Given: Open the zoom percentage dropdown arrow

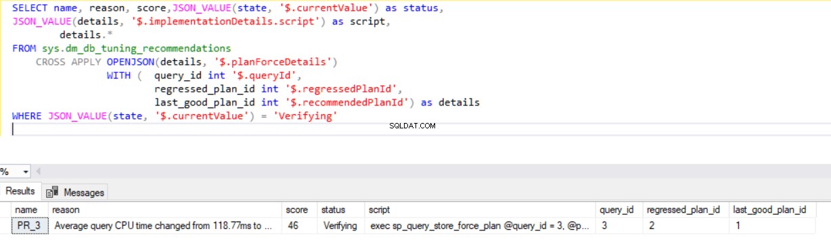Looking at the screenshot, I should click(26, 172).
